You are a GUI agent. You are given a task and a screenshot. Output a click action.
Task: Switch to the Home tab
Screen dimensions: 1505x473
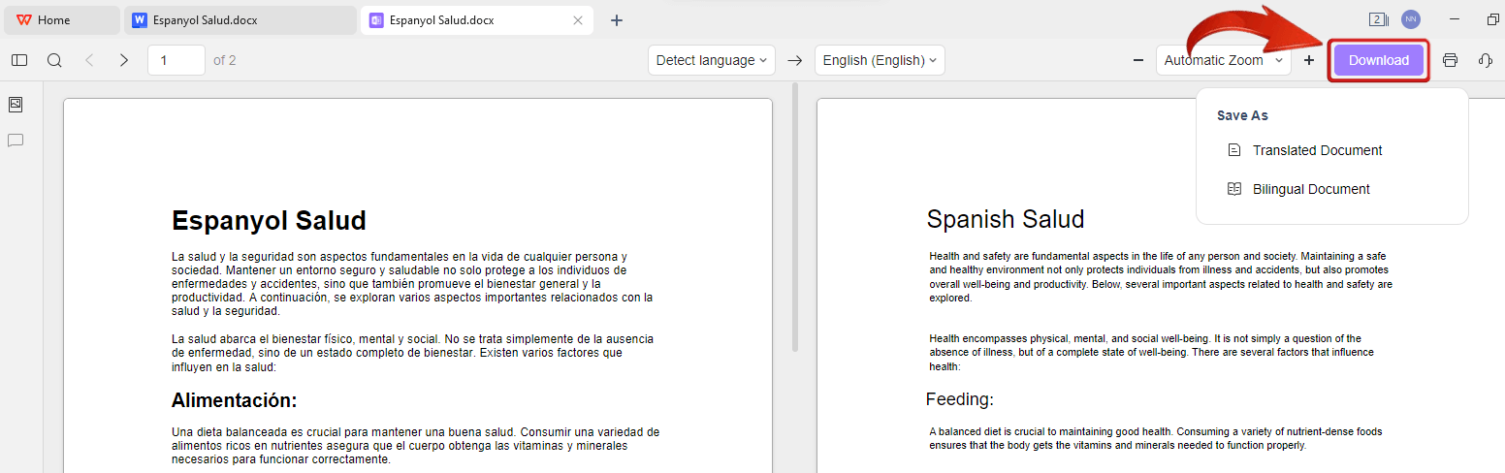(x=53, y=20)
